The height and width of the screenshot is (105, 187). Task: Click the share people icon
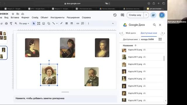(153, 15)
